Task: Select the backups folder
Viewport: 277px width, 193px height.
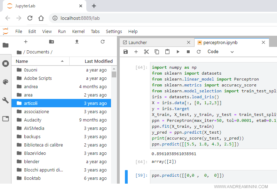Action: [x=61, y=136]
